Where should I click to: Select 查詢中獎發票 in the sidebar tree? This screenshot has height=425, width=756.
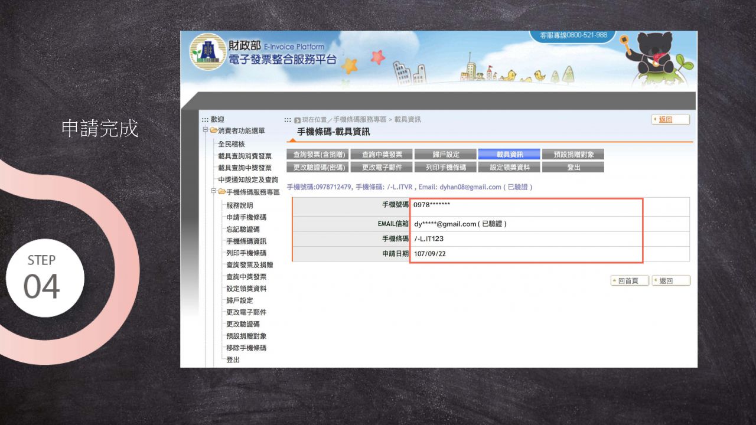click(x=246, y=277)
